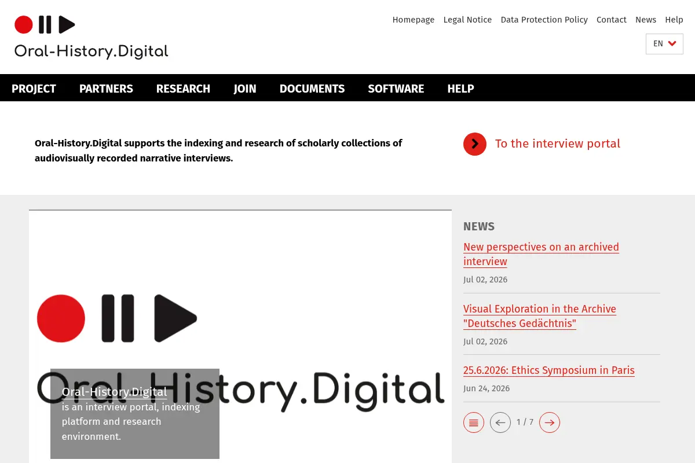Open 'New perspectives on an archived interview' article
The image size is (695, 463).
coord(541,254)
